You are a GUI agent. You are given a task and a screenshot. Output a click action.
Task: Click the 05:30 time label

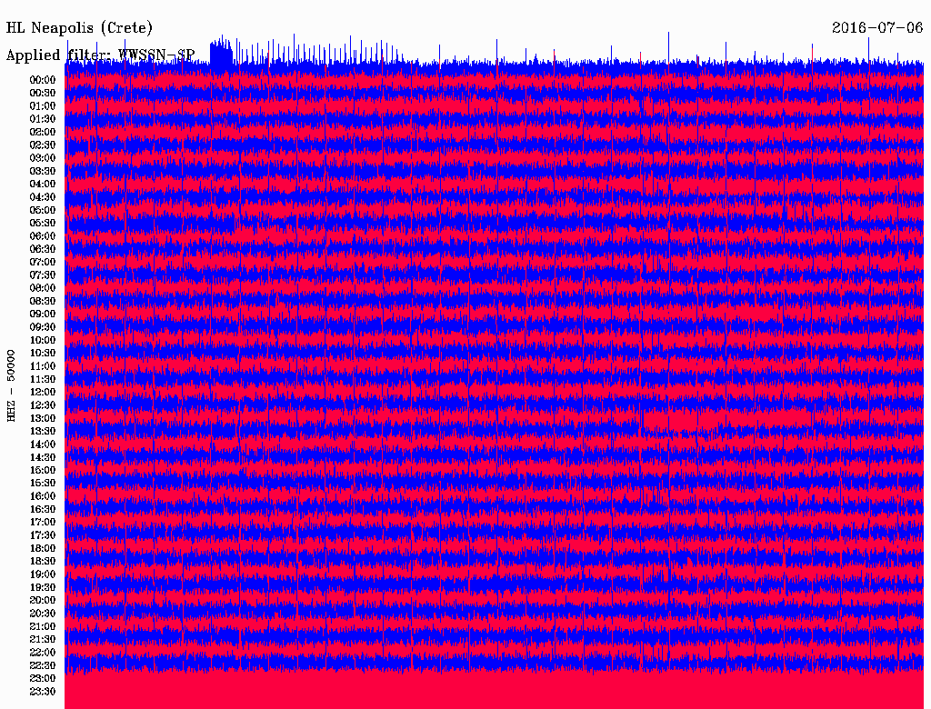(43, 224)
